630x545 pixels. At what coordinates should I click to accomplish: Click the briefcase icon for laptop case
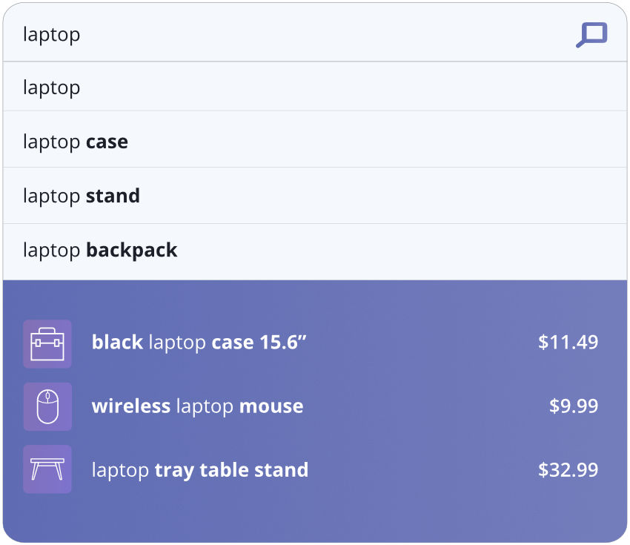click(x=47, y=344)
